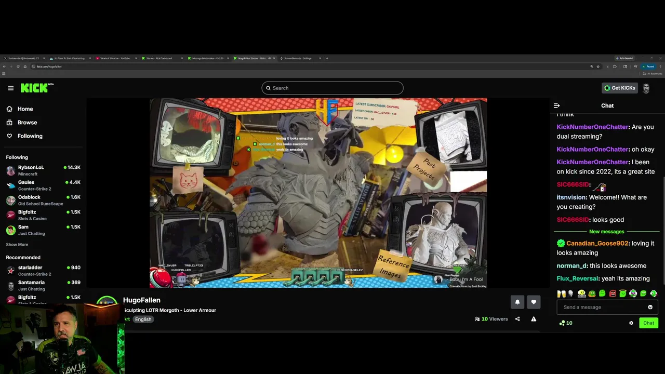Open Santamaria recommended channel
Viewport: 665px width, 374px height.
(43, 286)
